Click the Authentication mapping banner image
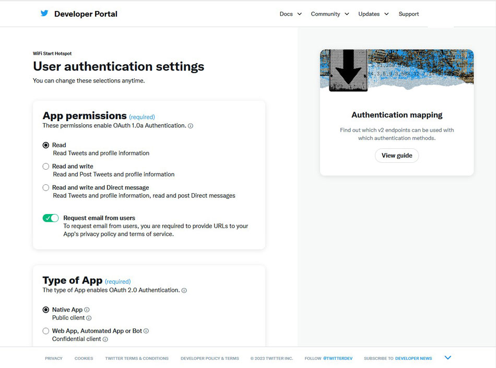Viewport: 496px width, 368px height. click(x=397, y=70)
